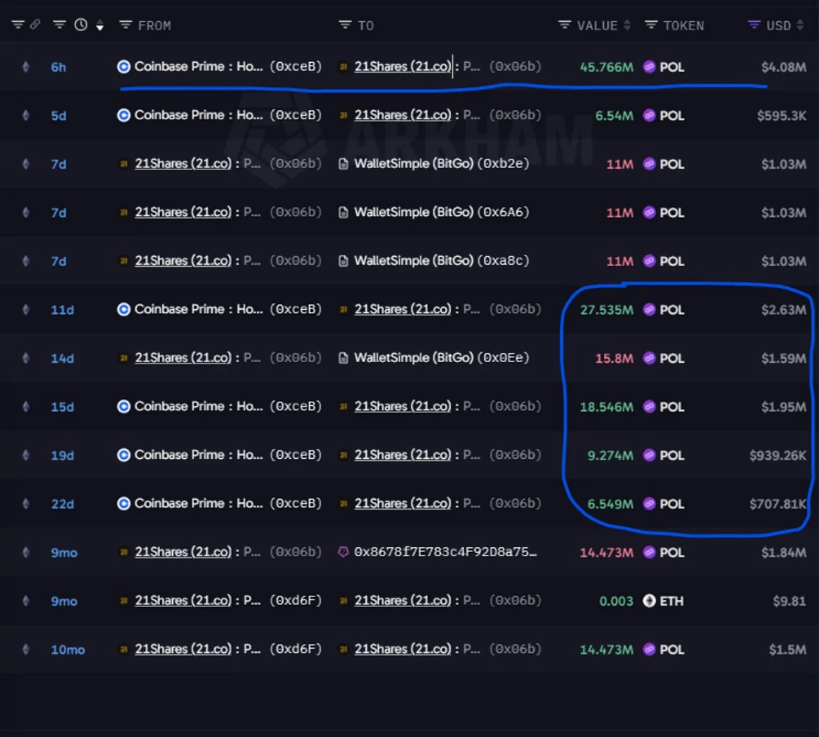Viewport: 819px width, 737px height.
Task: Click the Ethereum chain icon in the 10mo row
Action: [25, 649]
